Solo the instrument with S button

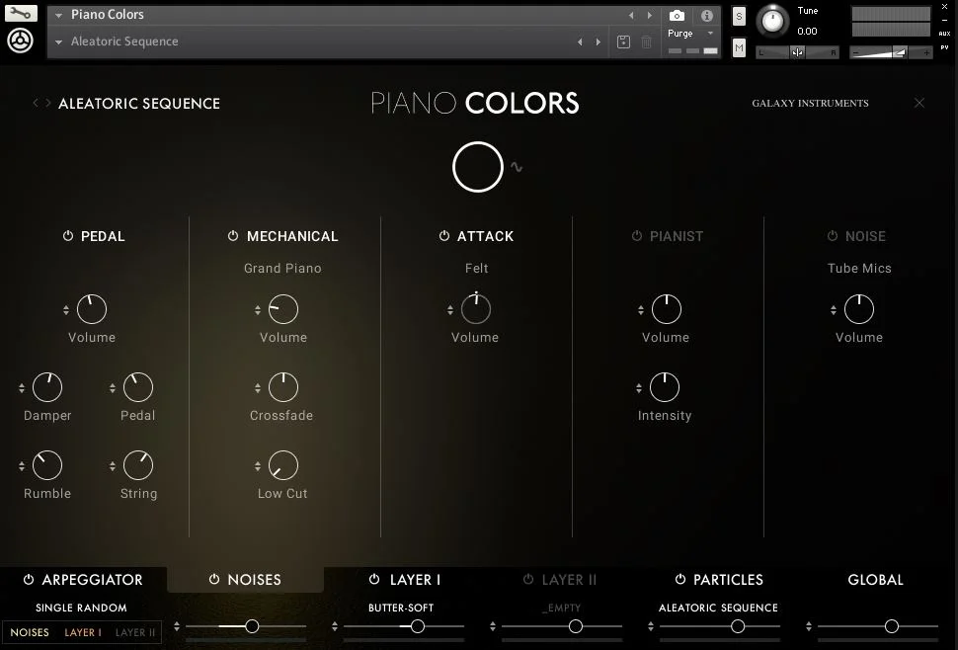pos(739,17)
